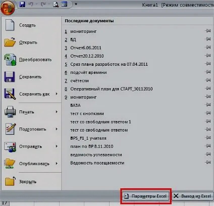Click the Преобразовать spreadsheet icon
Viewport: 214px width, 206px height.
pos(10,60)
